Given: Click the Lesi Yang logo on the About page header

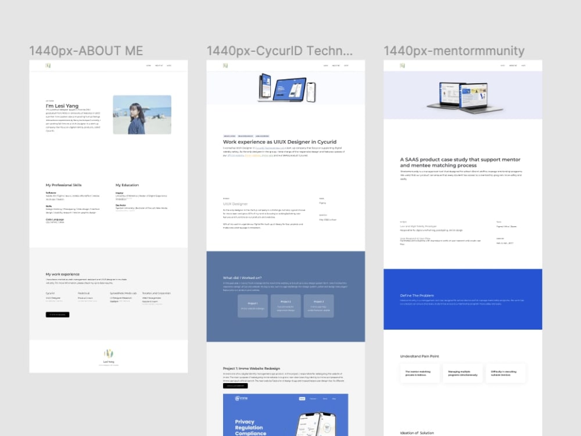Looking at the screenshot, I should pos(48,65).
